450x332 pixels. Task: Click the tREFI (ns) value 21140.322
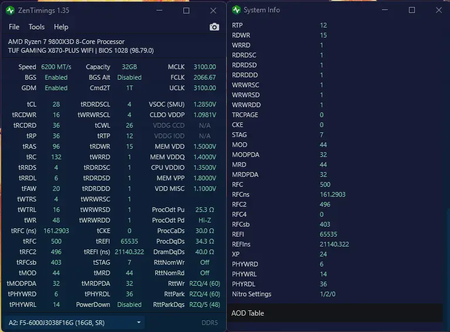tap(129, 252)
